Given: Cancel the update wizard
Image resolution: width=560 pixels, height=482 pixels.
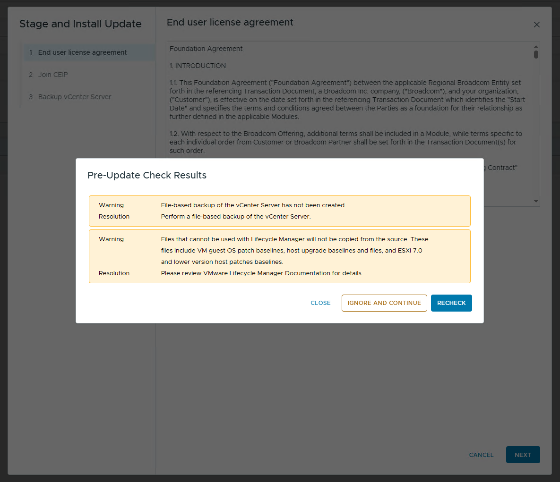Looking at the screenshot, I should pos(481,455).
